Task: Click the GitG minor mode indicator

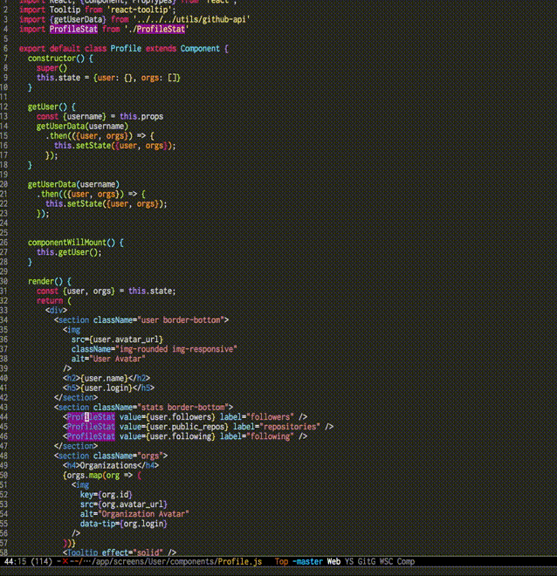Action: [x=367, y=562]
